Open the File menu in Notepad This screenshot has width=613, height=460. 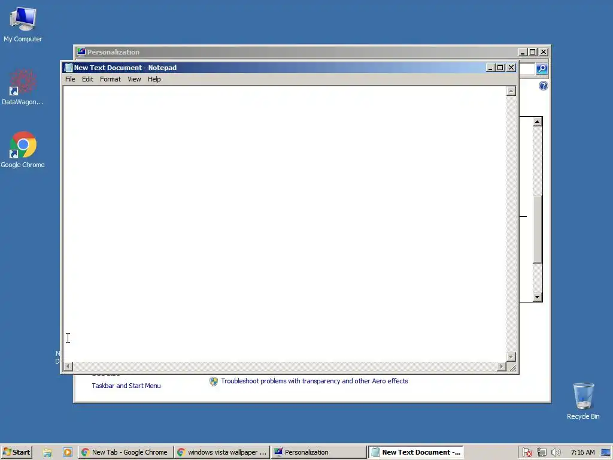(x=70, y=79)
